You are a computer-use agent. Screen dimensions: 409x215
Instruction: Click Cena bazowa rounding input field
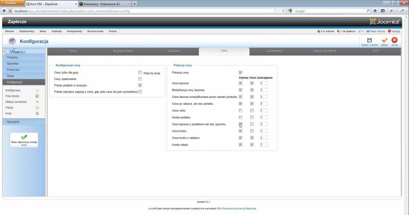coord(263,82)
